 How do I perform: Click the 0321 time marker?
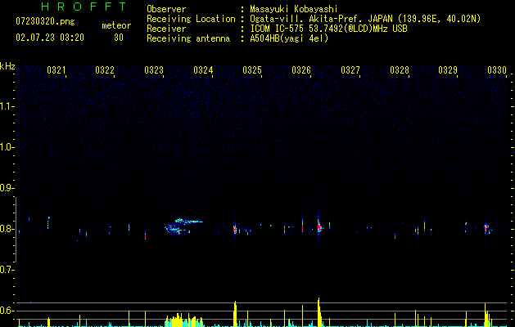(56, 70)
